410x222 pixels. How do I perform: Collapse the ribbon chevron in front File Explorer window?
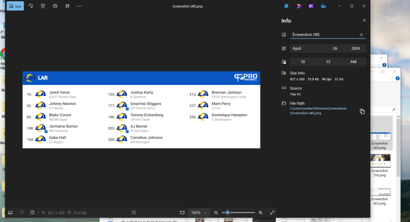point(392,78)
